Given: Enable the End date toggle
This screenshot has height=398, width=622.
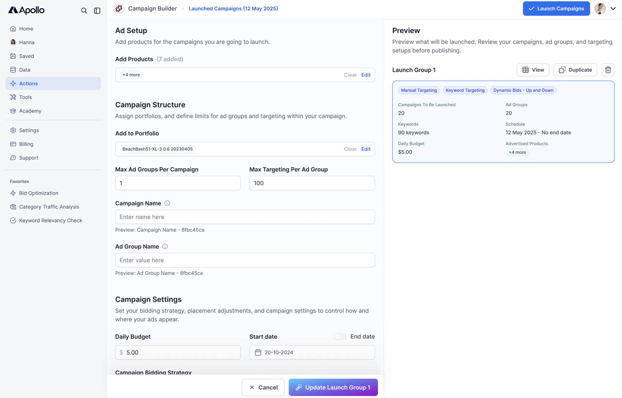Looking at the screenshot, I should tap(340, 336).
